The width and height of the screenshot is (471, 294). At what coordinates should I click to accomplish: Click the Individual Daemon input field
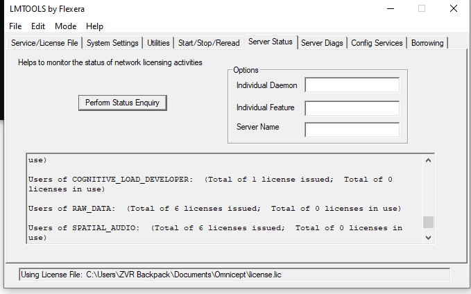pos(352,85)
